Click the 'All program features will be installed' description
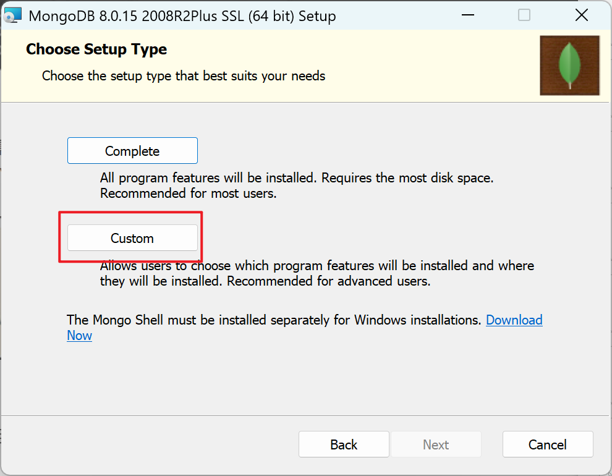Viewport: 612px width, 476px height. pyautogui.click(x=297, y=185)
